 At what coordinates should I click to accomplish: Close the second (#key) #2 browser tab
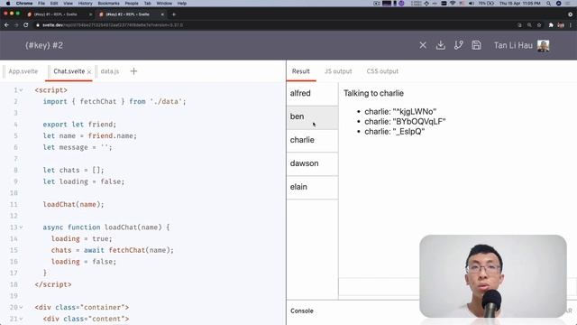click(162, 14)
